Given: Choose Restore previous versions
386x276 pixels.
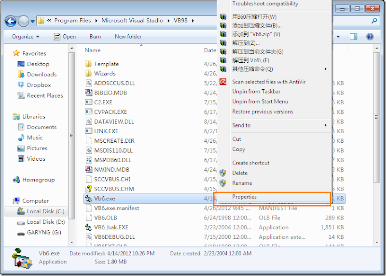Looking at the screenshot, I should [262, 112].
